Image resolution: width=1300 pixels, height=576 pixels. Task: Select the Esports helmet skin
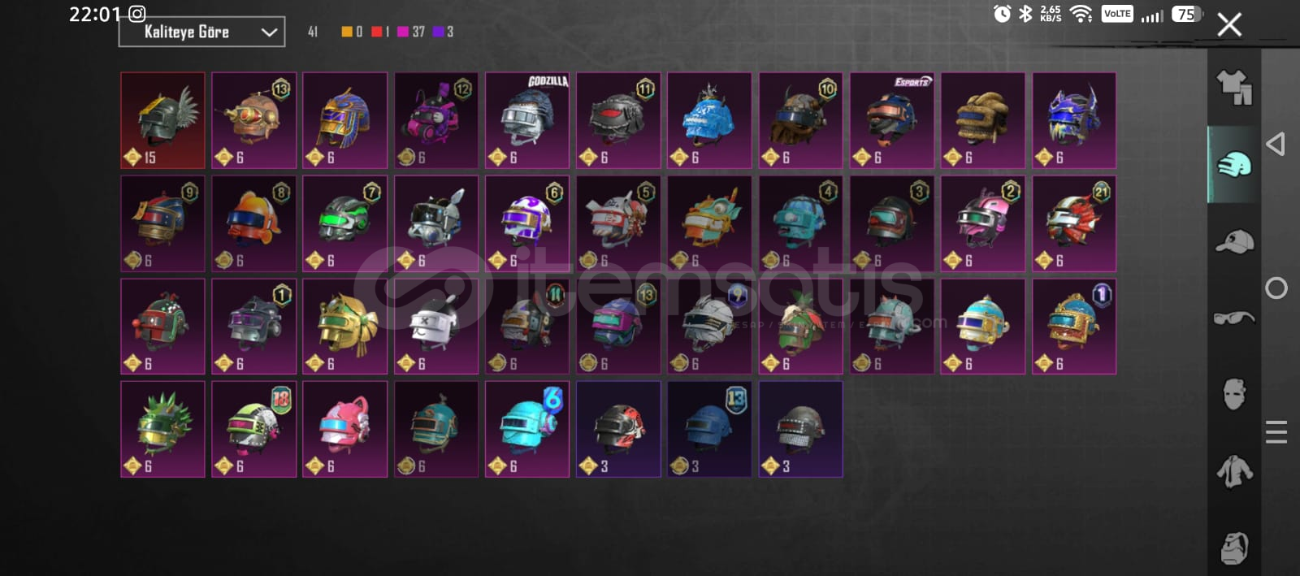click(x=891, y=120)
